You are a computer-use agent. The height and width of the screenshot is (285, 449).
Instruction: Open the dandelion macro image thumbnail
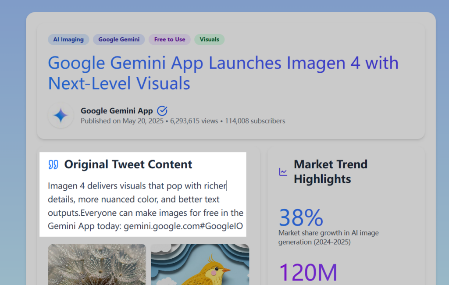pyautogui.click(x=96, y=264)
